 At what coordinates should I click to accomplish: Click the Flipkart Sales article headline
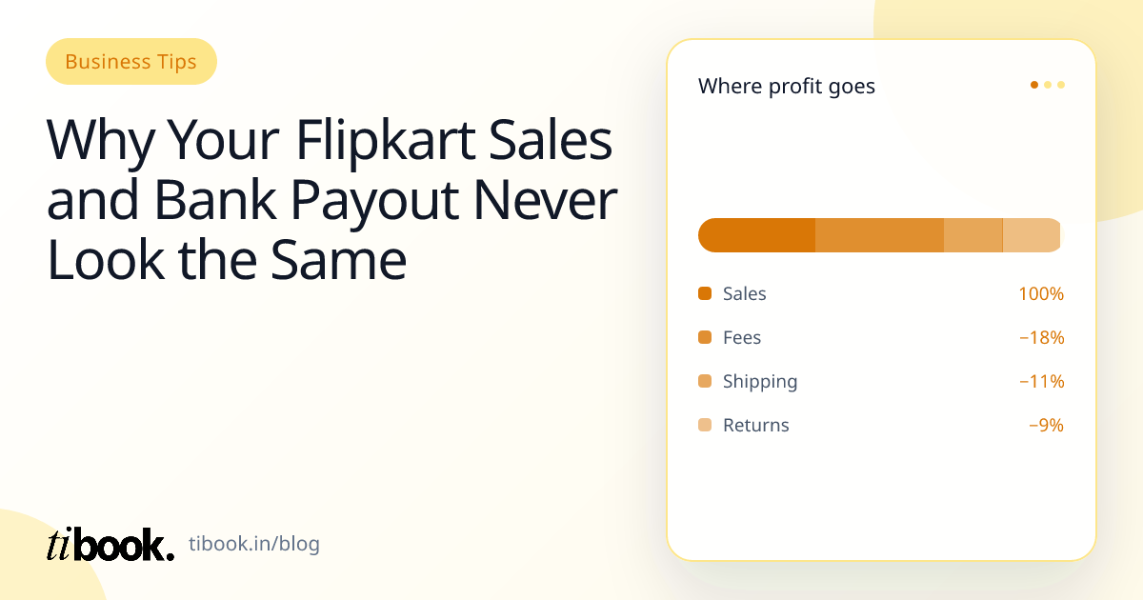[332, 200]
